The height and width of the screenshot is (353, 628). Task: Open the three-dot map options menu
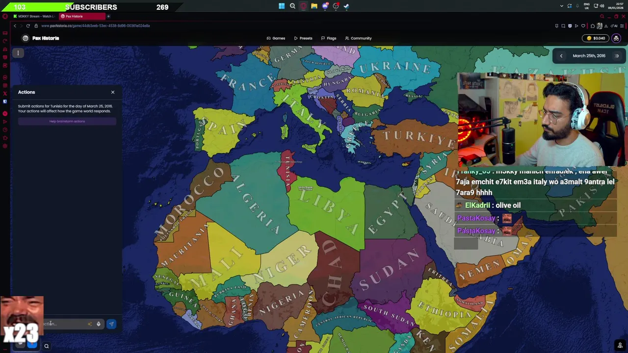[18, 53]
